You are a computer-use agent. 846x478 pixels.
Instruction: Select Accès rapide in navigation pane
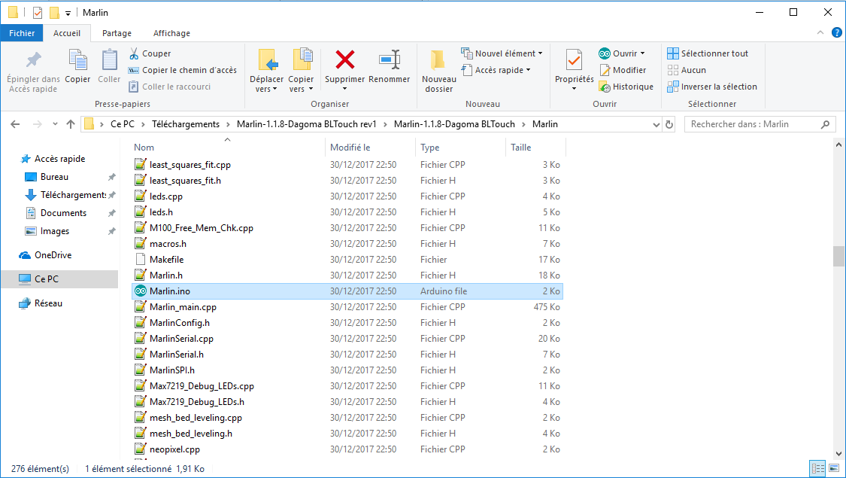[59, 159]
